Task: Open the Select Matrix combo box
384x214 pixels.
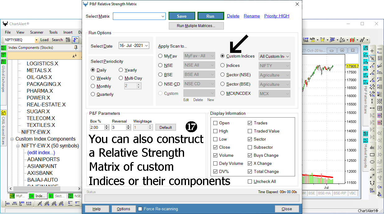Action: [139, 16]
